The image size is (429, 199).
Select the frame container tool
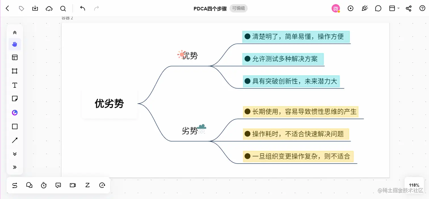[x=15, y=71]
